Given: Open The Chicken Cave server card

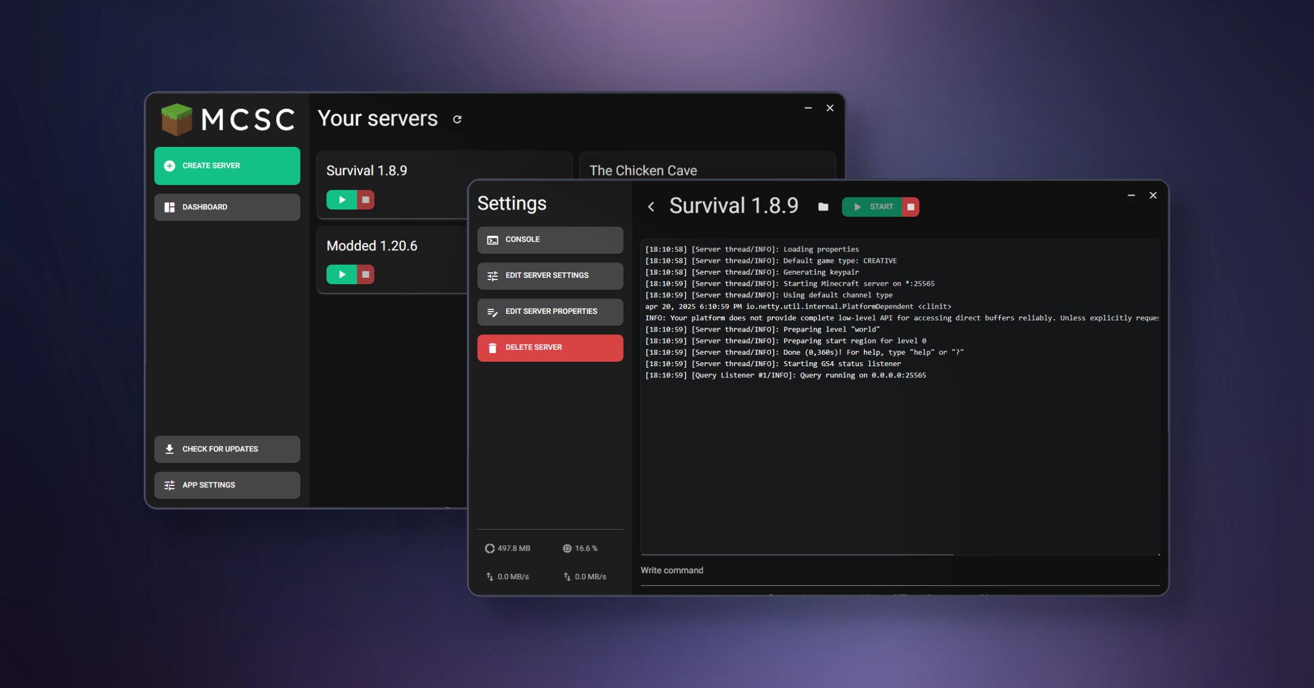Looking at the screenshot, I should tap(642, 170).
